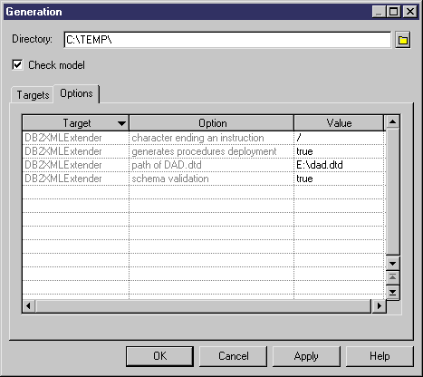This screenshot has height=377, width=423.
Task: Click the scroll up arrow in the options grid
Action: (392, 121)
